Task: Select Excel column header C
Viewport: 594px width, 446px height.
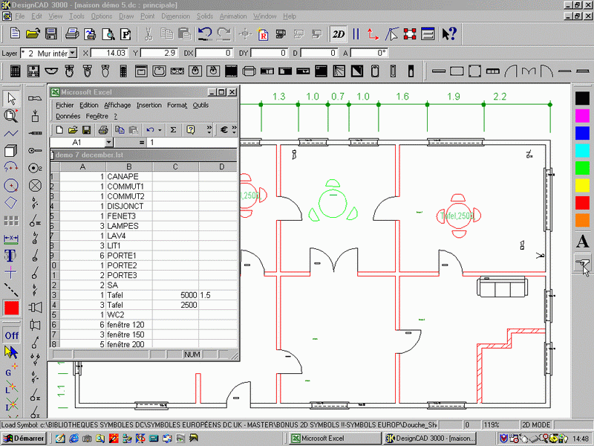Action: 175,167
